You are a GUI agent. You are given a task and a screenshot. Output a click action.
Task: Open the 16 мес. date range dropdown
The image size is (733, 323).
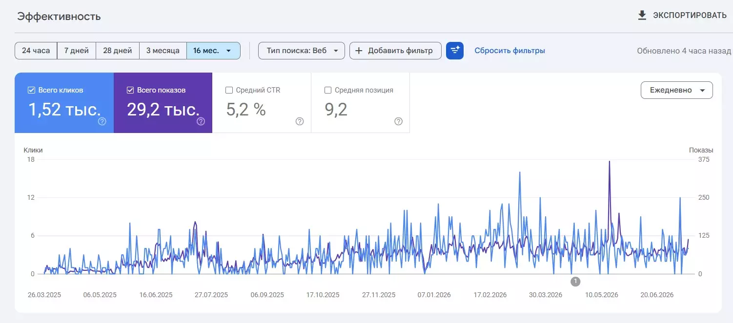tap(213, 51)
